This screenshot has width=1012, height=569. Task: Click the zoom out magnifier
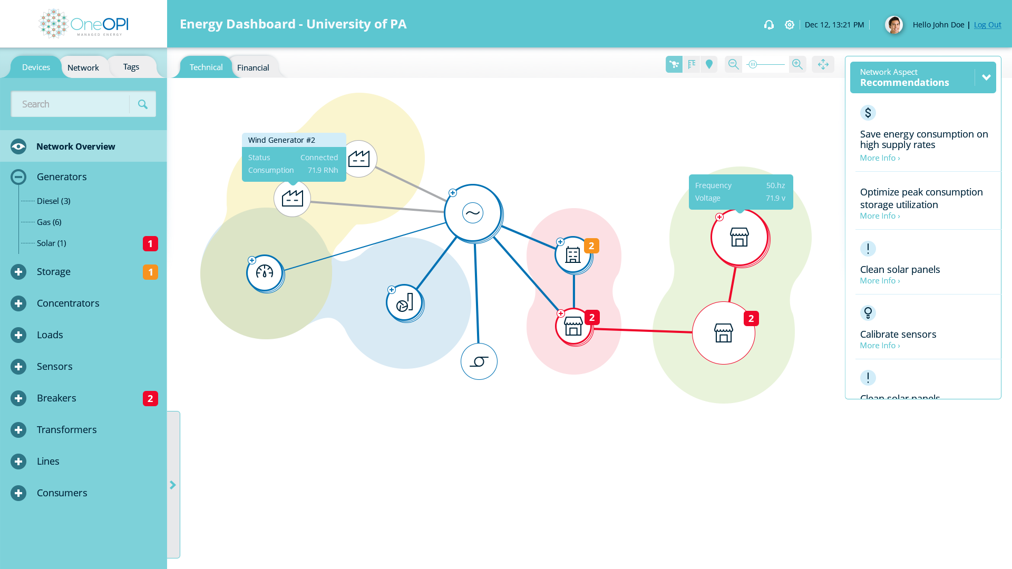733,64
